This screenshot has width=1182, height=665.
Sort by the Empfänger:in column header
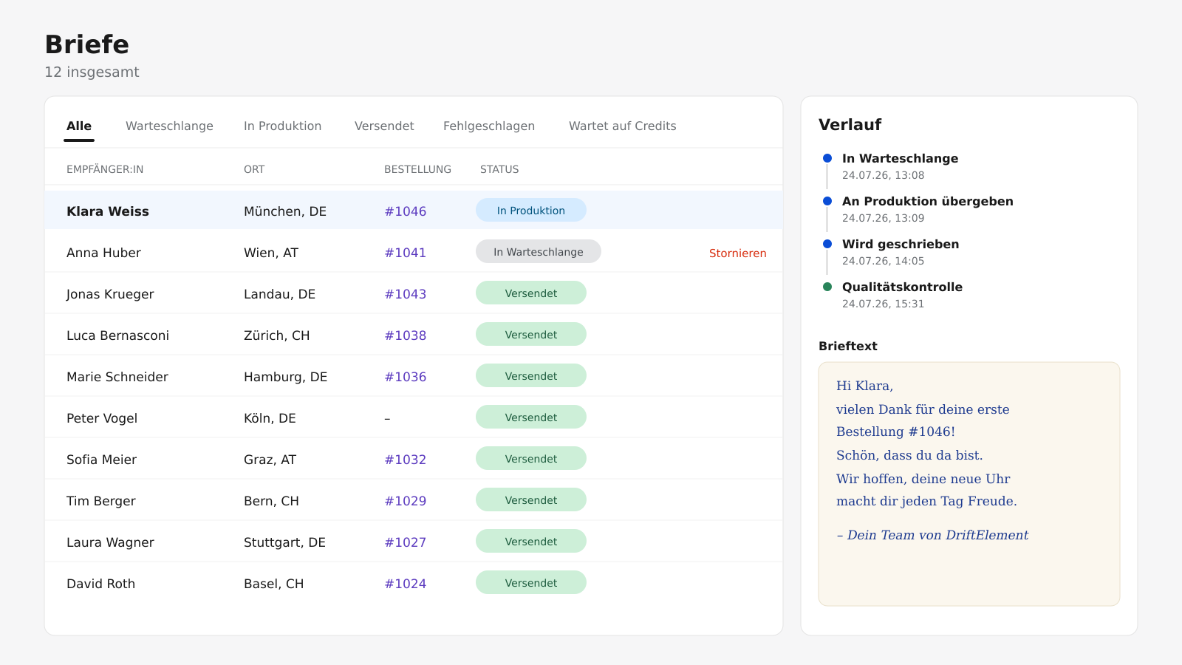pos(105,169)
